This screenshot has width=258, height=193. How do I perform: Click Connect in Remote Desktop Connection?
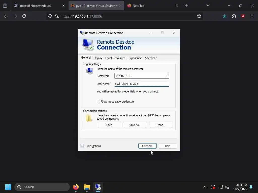(x=147, y=146)
